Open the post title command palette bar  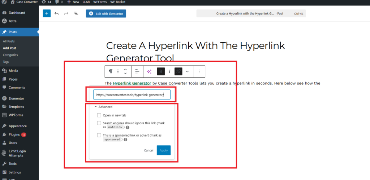click(x=251, y=14)
